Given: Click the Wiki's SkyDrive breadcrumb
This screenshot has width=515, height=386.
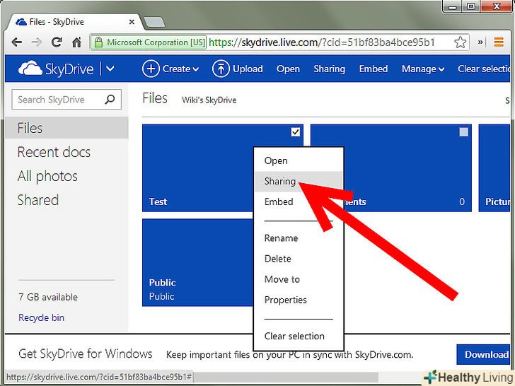Looking at the screenshot, I should coord(209,100).
